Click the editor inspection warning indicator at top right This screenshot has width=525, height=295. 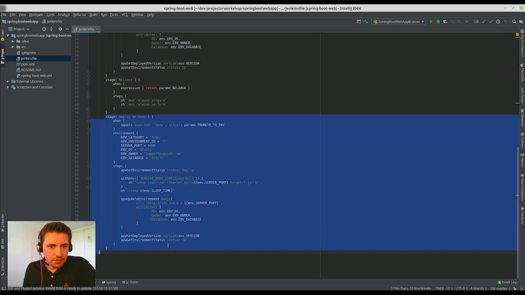click(517, 35)
